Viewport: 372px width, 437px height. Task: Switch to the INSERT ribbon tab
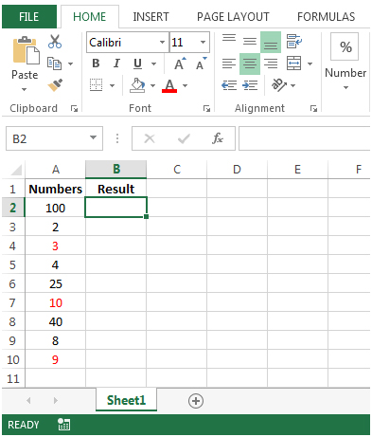(151, 17)
